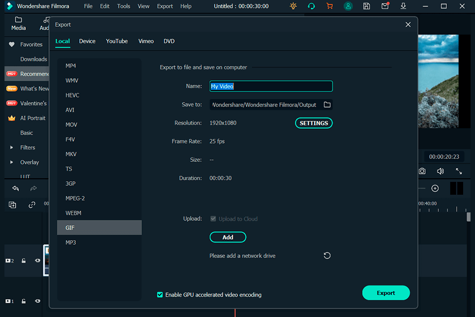475x317 pixels.
Task: Select HEVC export format
Action: point(99,95)
